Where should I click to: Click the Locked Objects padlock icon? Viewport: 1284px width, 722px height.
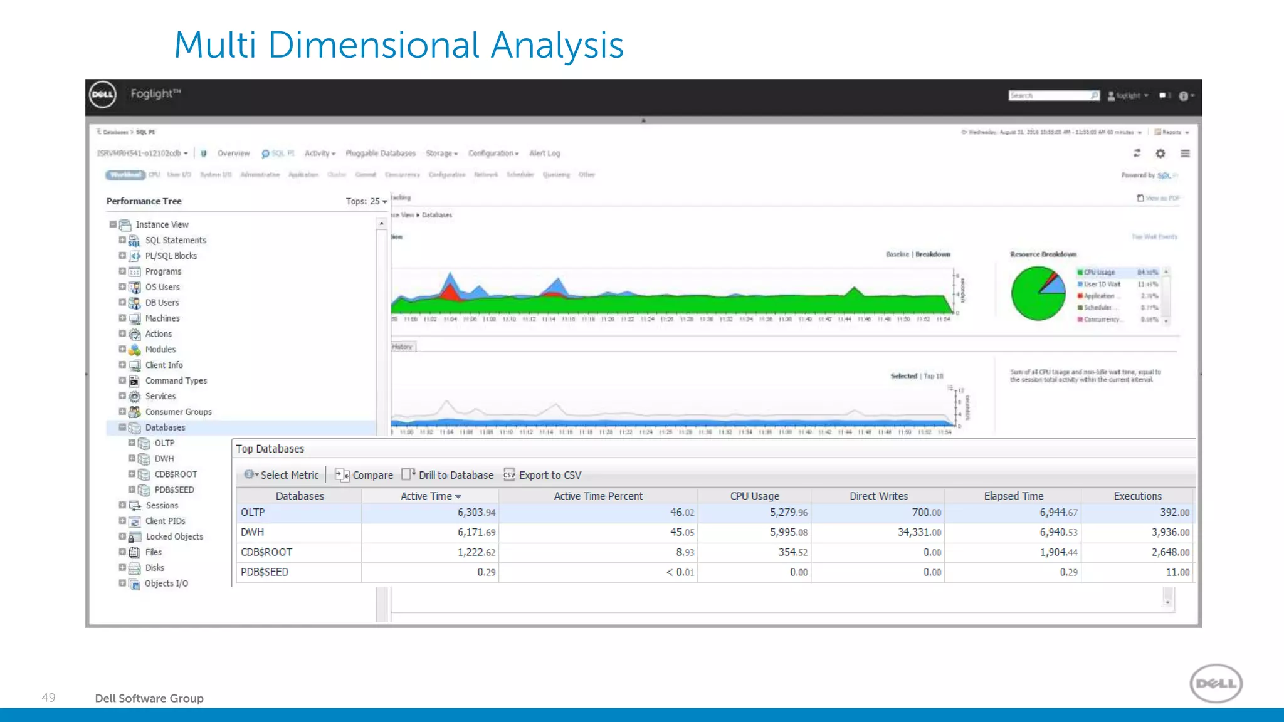(134, 536)
